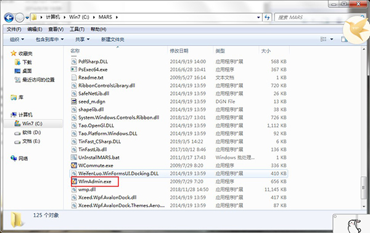This screenshot has height=233, width=370.
Task: Open the recent locations dropdown beside navigation arrows
Action: (x=27, y=18)
